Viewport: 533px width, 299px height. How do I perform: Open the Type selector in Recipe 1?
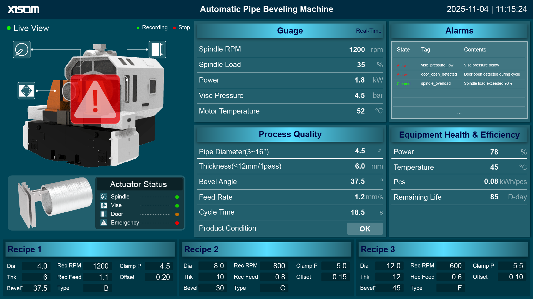coord(97,288)
